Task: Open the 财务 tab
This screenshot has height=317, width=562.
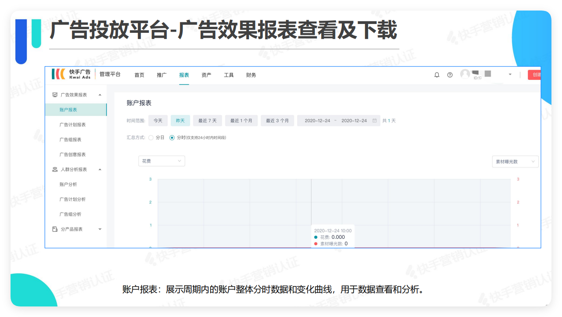Action: [251, 75]
